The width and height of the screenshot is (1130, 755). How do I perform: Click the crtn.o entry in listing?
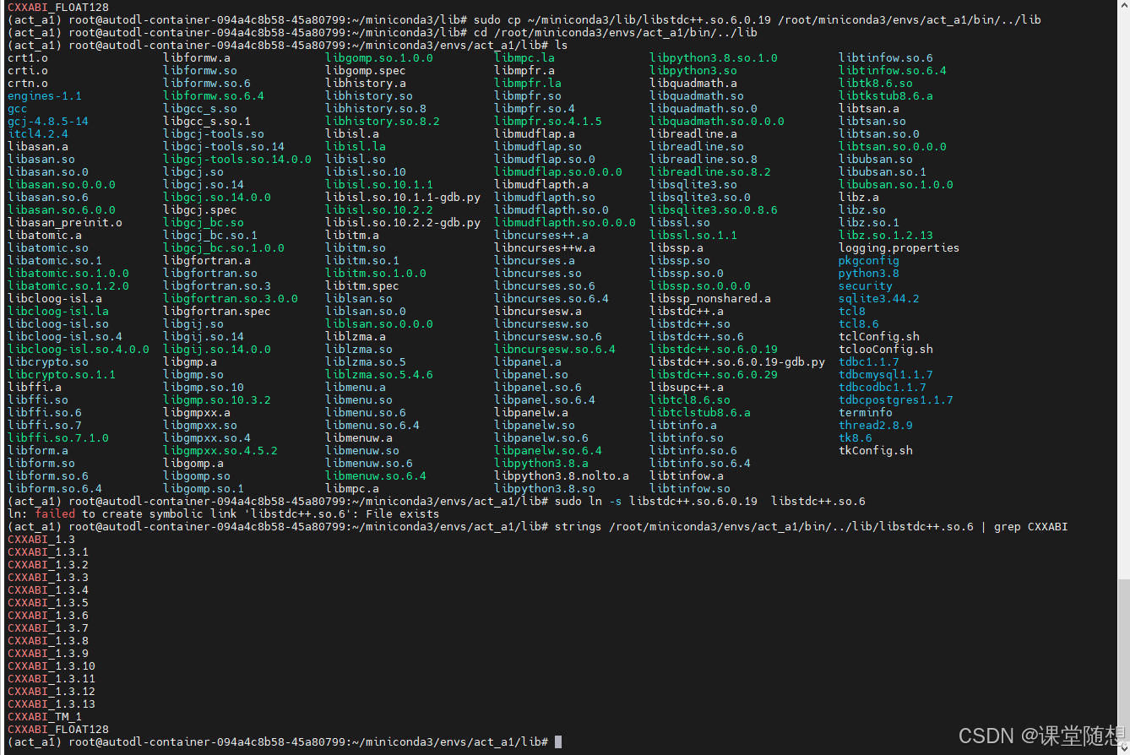click(28, 83)
